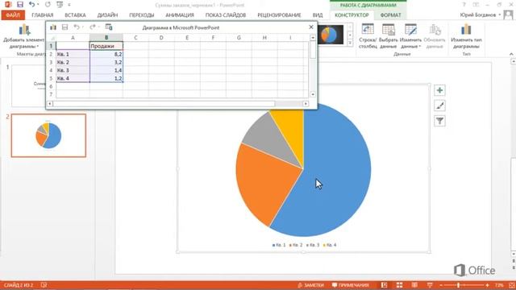Open the АНИМАЦИЯ ribbon tab
516x290 pixels.
pyautogui.click(x=179, y=15)
